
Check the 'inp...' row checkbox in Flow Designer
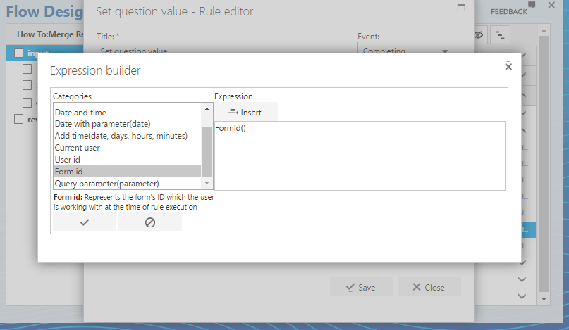tap(19, 53)
